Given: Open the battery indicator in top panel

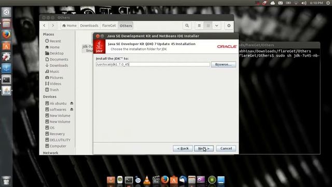Looking at the screenshot, I should tap(288, 3).
